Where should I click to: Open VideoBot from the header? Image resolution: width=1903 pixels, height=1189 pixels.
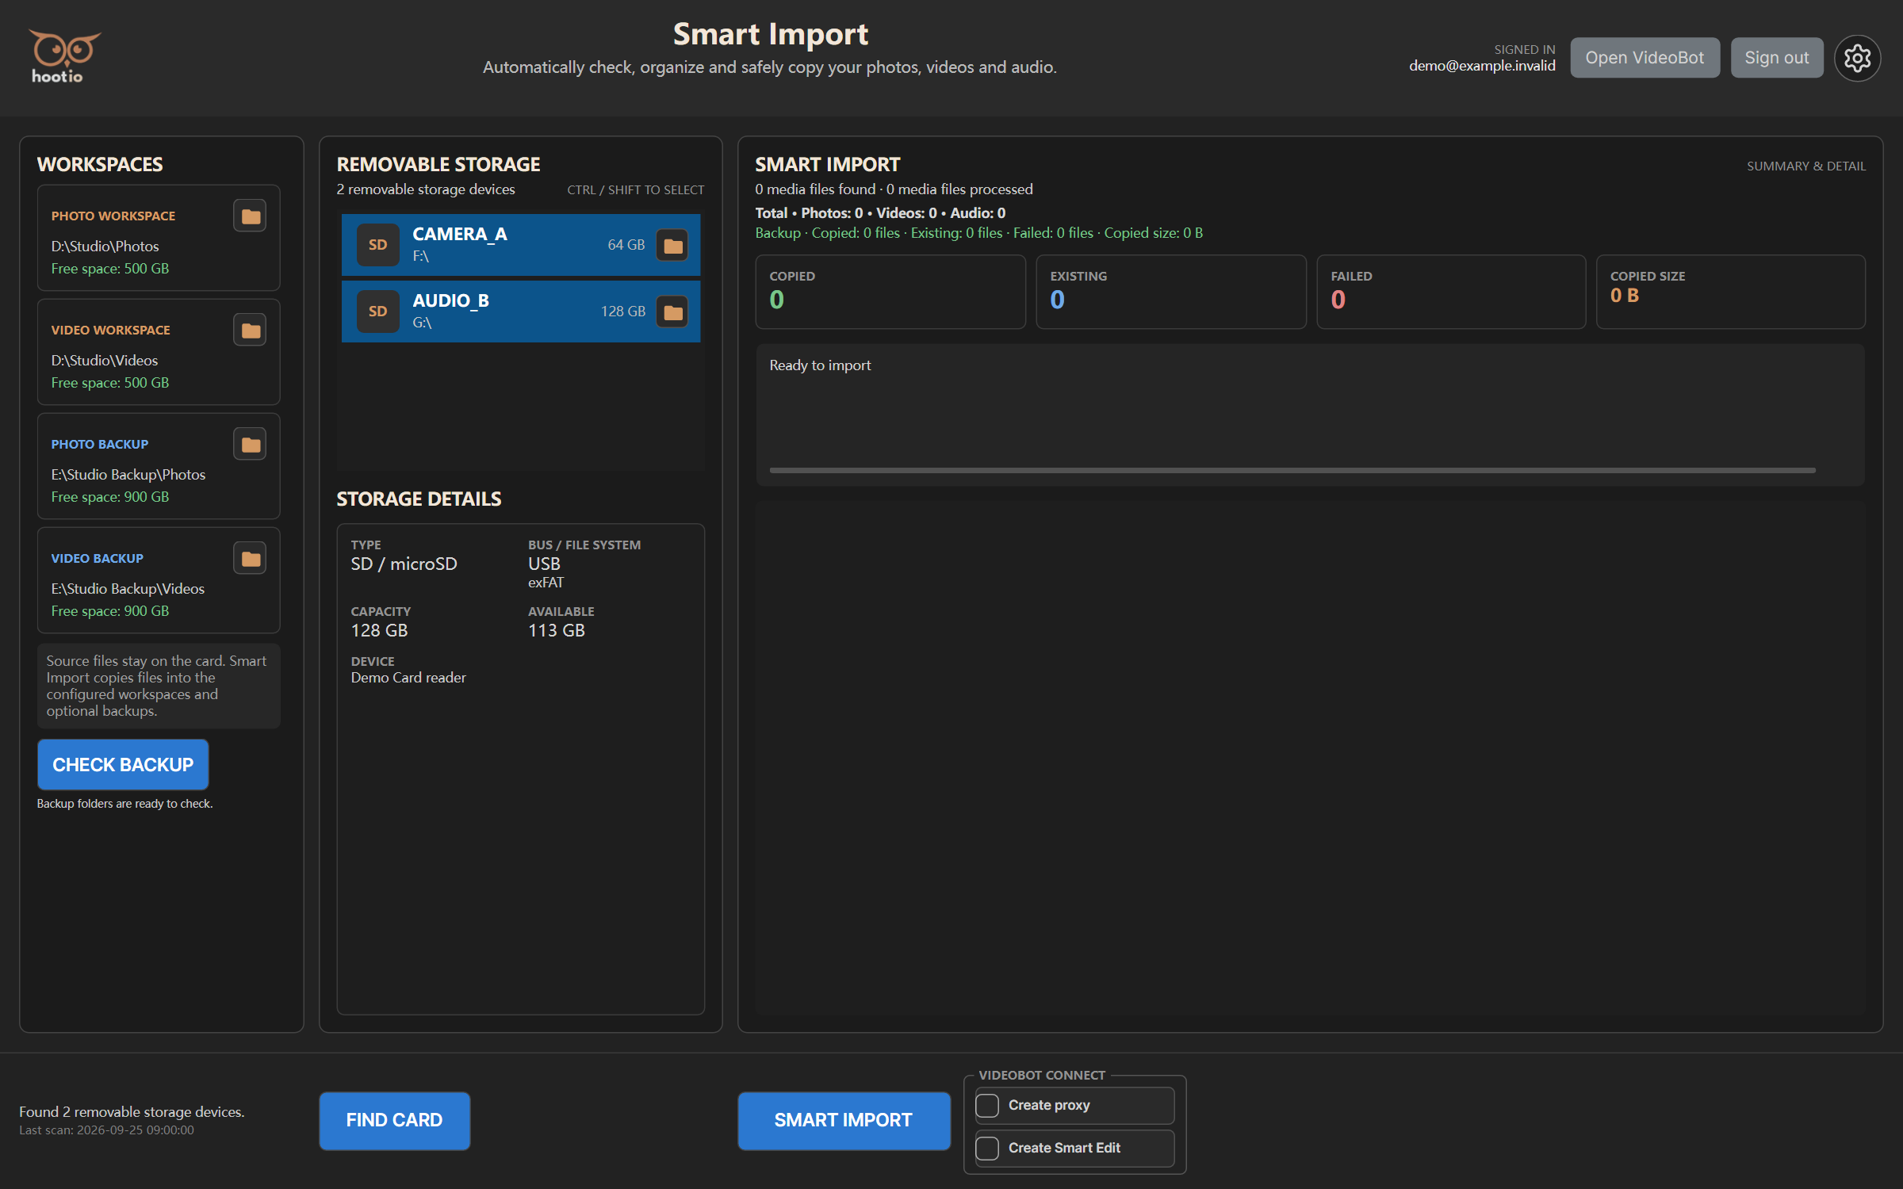[1645, 58]
